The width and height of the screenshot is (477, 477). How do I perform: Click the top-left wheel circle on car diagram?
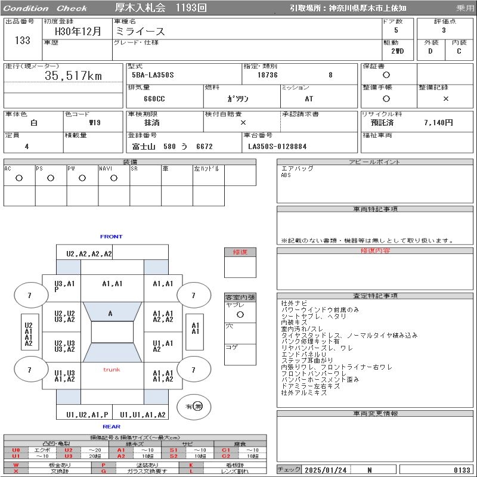pos(30,295)
